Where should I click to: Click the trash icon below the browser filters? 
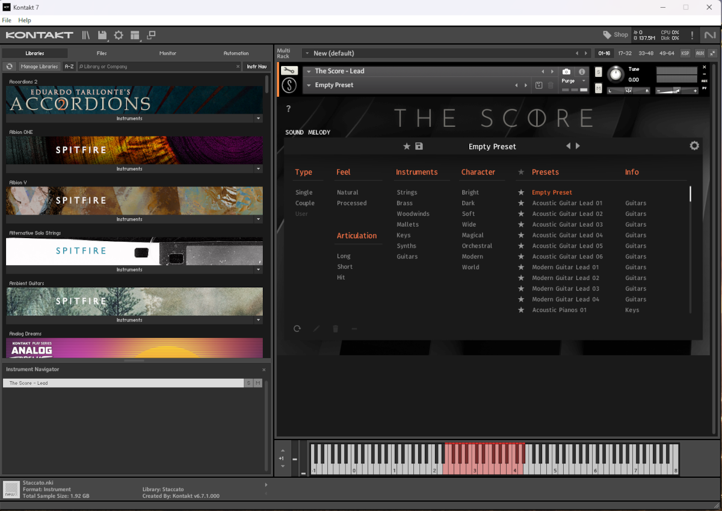tap(336, 329)
